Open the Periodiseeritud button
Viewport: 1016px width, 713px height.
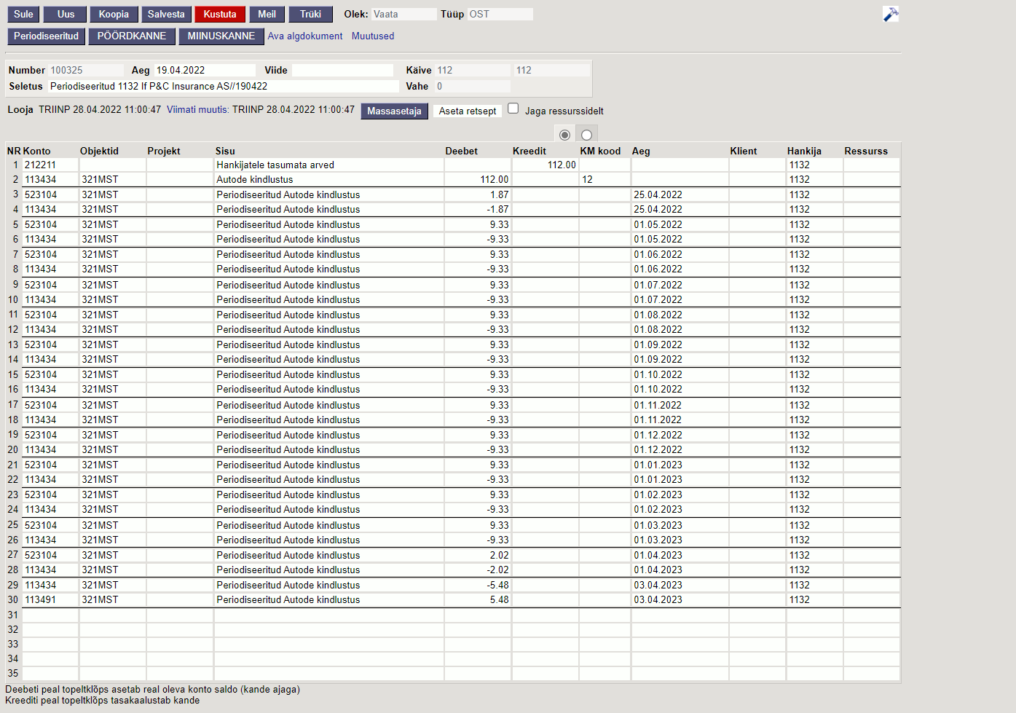point(46,36)
